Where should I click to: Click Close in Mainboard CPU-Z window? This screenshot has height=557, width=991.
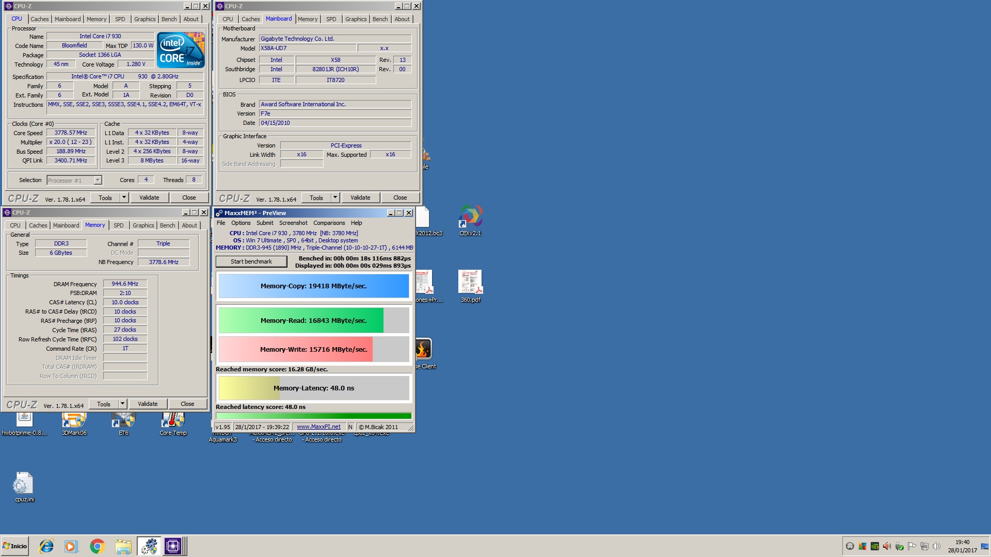(400, 198)
